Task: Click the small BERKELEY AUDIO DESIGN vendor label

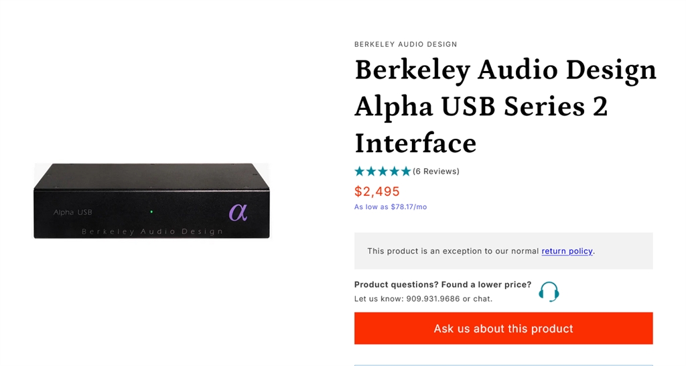Action: pyautogui.click(x=405, y=44)
